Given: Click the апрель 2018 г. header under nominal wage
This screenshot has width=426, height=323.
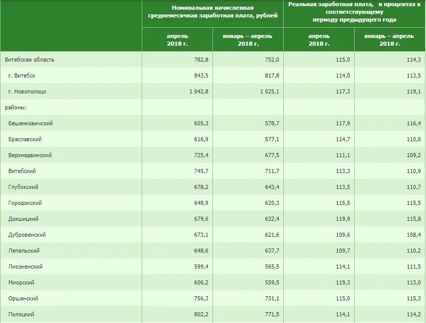Looking at the screenshot, I should click(178, 40).
